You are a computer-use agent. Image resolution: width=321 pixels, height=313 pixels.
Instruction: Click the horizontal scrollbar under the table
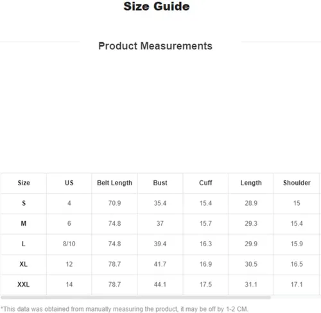135,297
